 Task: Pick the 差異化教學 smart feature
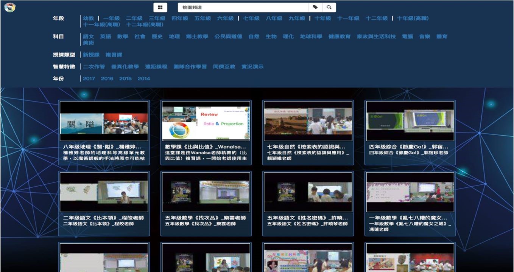pyautogui.click(x=125, y=66)
